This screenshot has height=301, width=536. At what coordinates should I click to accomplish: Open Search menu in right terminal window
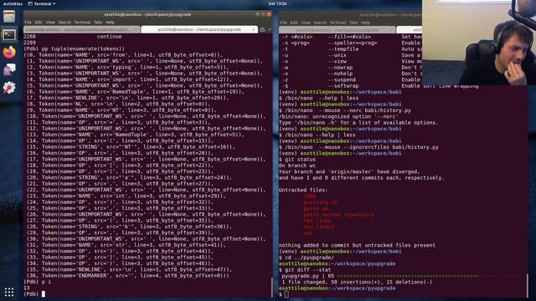point(320,23)
